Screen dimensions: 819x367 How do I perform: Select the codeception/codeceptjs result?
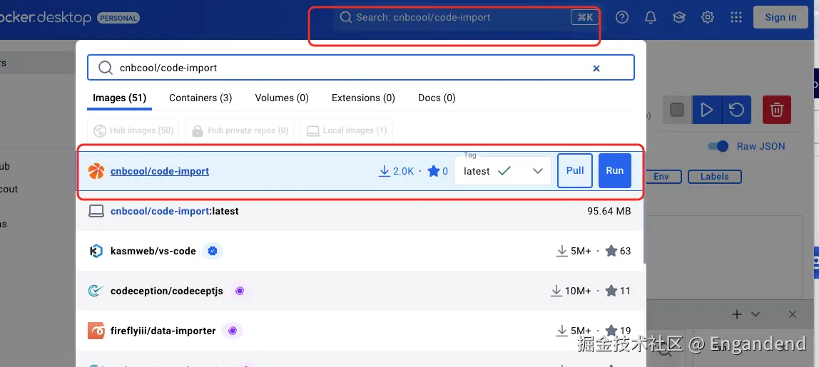point(360,291)
